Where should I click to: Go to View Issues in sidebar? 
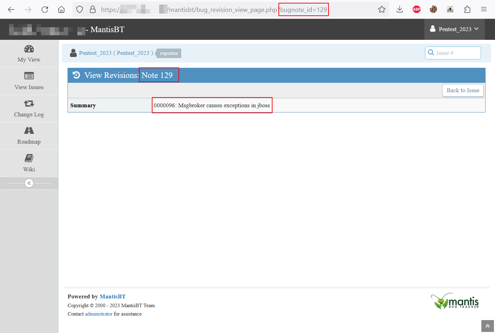29,81
